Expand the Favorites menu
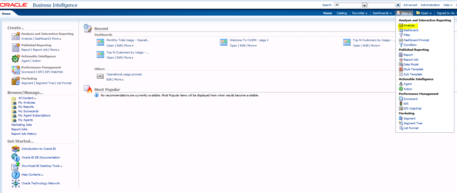The width and height of the screenshot is (457, 193). tap(360, 13)
